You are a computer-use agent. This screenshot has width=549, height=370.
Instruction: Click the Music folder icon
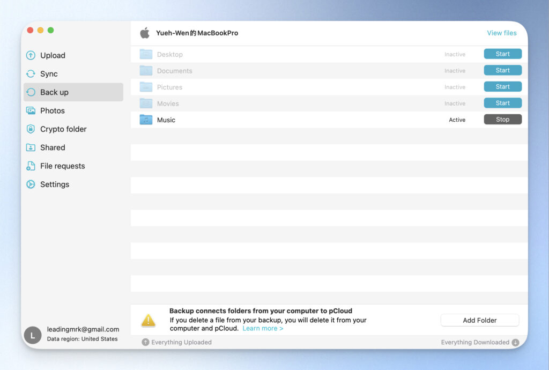(x=146, y=120)
